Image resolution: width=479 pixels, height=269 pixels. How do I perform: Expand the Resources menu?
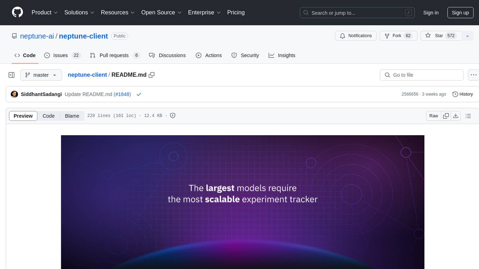(118, 12)
